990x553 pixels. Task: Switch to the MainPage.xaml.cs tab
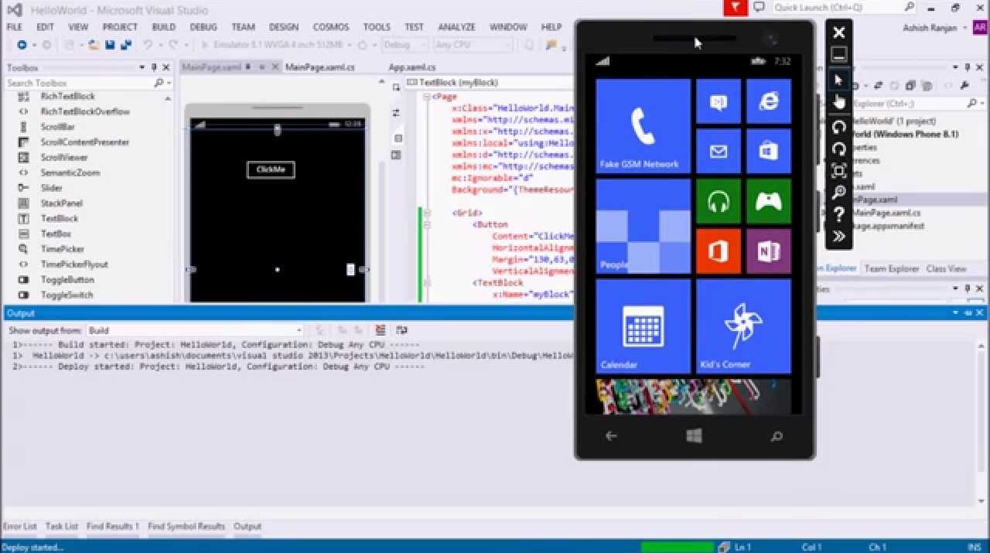(319, 67)
